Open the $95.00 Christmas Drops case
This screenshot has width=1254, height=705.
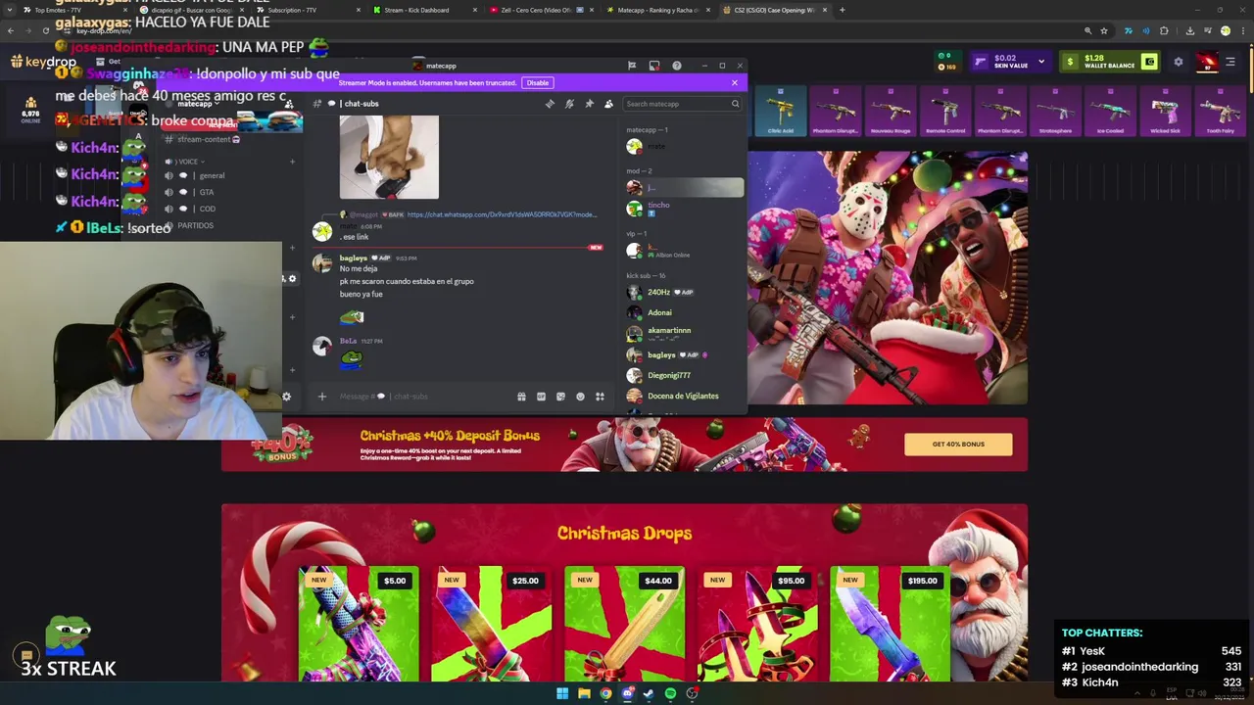pos(756,624)
